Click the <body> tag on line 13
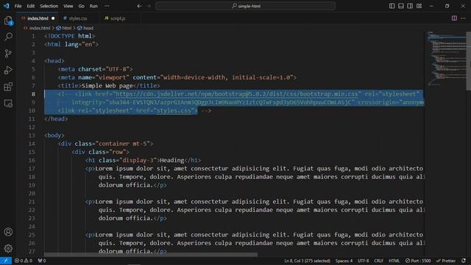The height and width of the screenshot is (265, 471). [54, 135]
